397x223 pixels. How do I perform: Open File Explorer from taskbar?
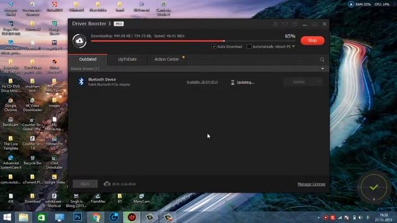coord(24,217)
